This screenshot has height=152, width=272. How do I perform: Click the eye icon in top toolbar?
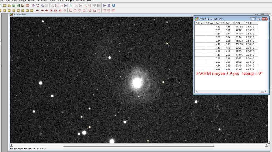(x=81, y=5)
